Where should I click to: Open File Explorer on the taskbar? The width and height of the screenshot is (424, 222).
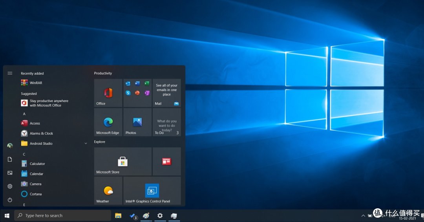[x=118, y=215]
